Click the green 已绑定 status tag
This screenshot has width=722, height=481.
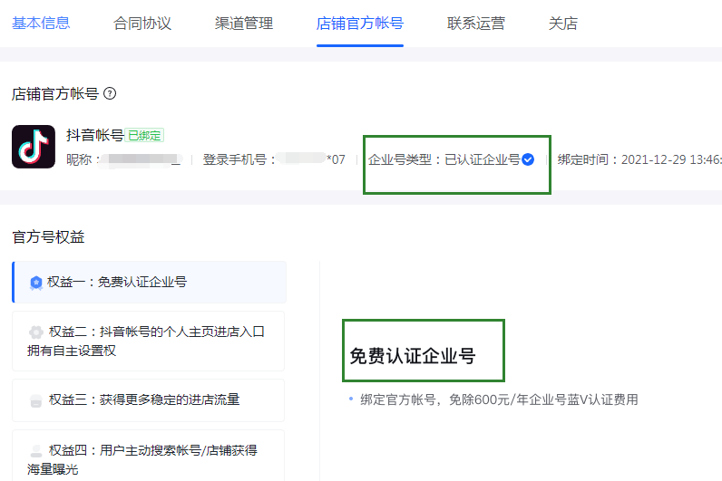point(144,135)
